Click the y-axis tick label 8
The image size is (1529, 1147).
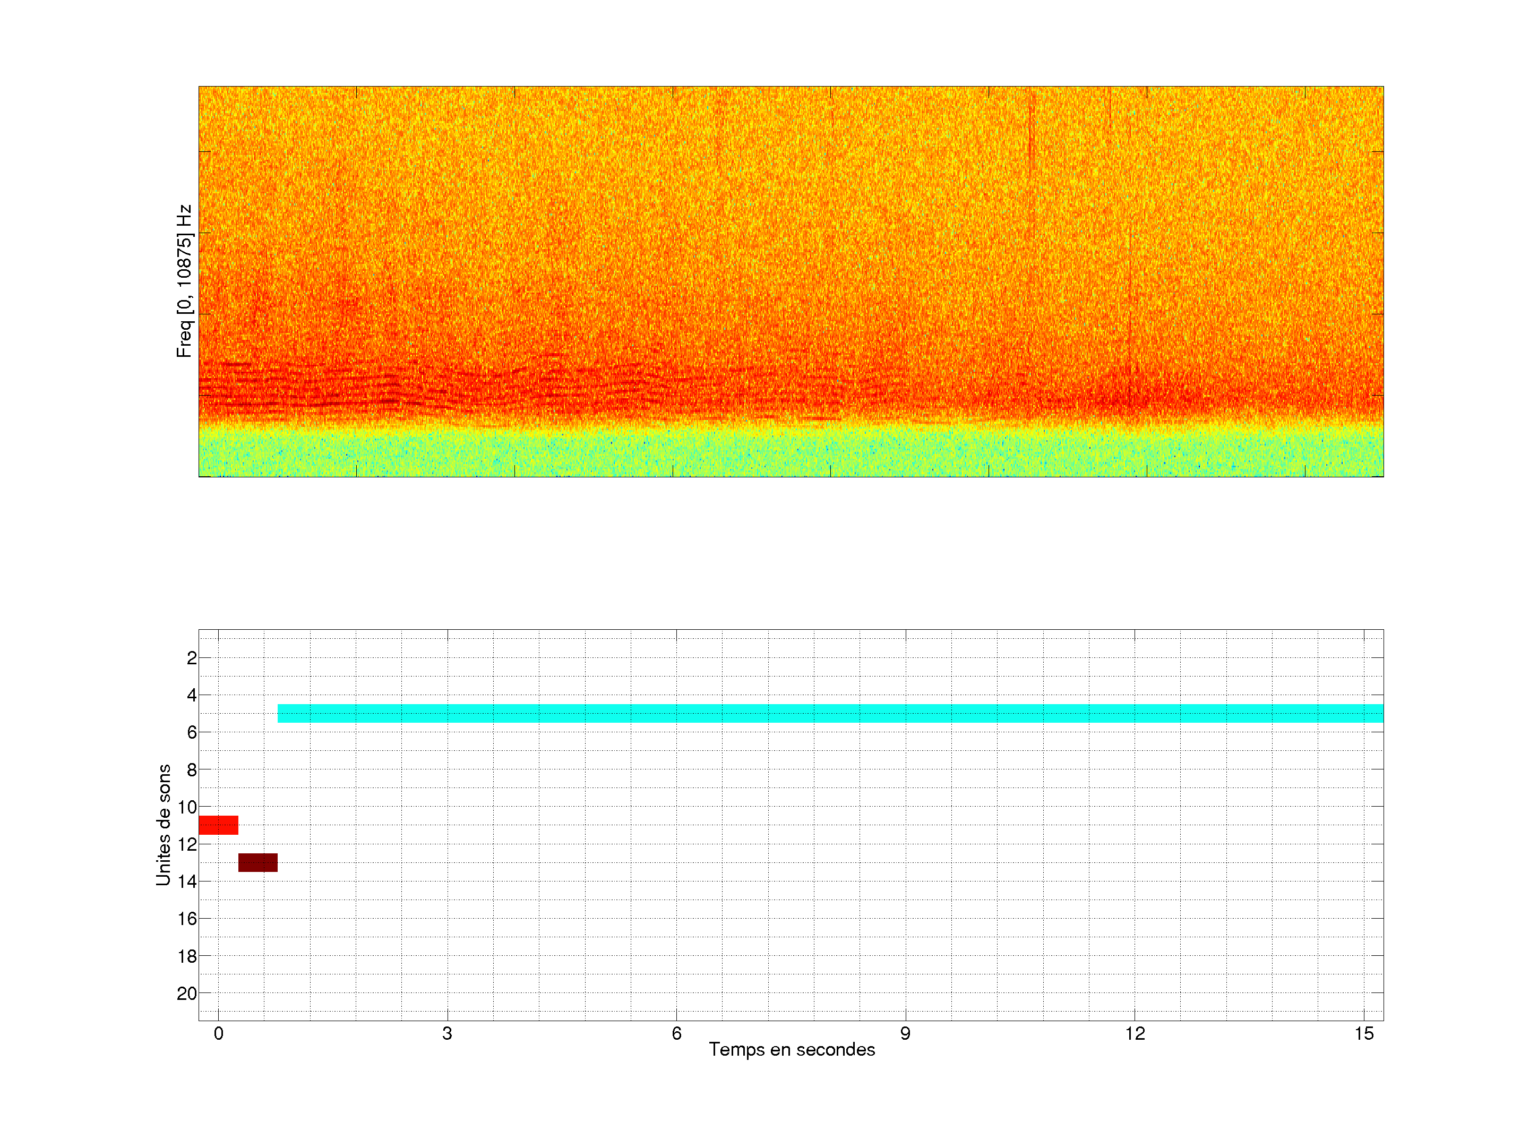tap(192, 769)
